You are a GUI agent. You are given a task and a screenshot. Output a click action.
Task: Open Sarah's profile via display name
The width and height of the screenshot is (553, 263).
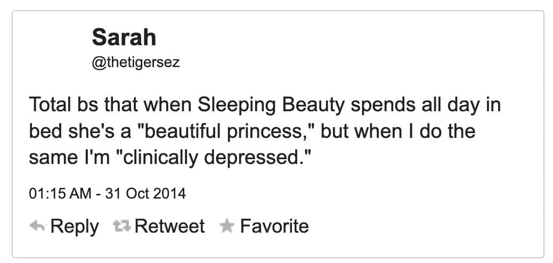[124, 37]
